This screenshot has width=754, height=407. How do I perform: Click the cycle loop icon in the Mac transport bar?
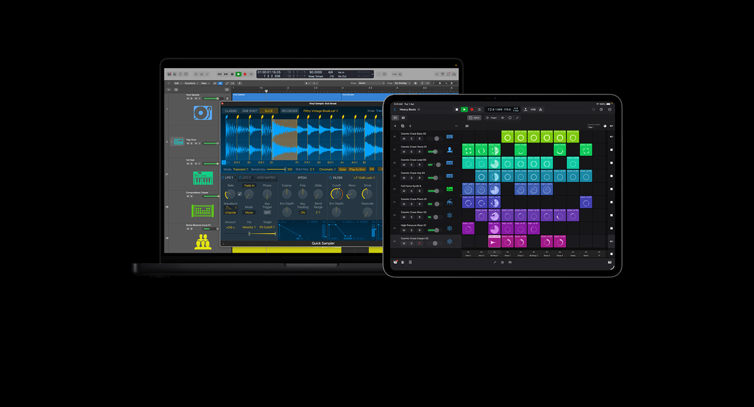click(x=251, y=74)
